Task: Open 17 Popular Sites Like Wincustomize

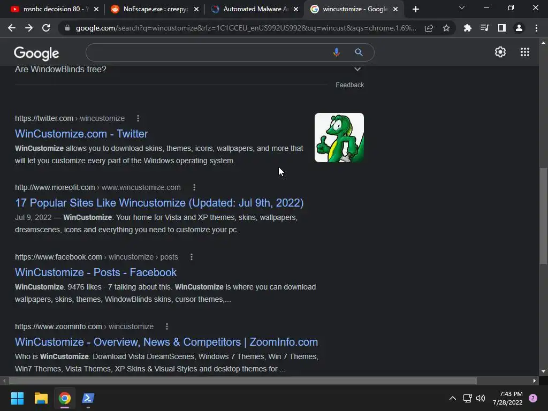Action: tap(159, 203)
